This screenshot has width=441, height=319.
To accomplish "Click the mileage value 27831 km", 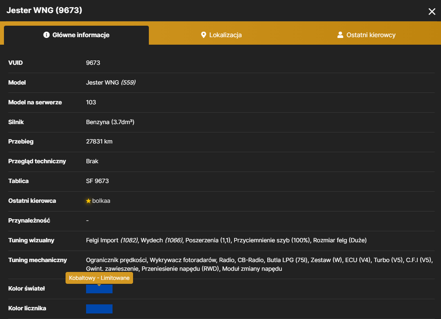I will 99,141.
